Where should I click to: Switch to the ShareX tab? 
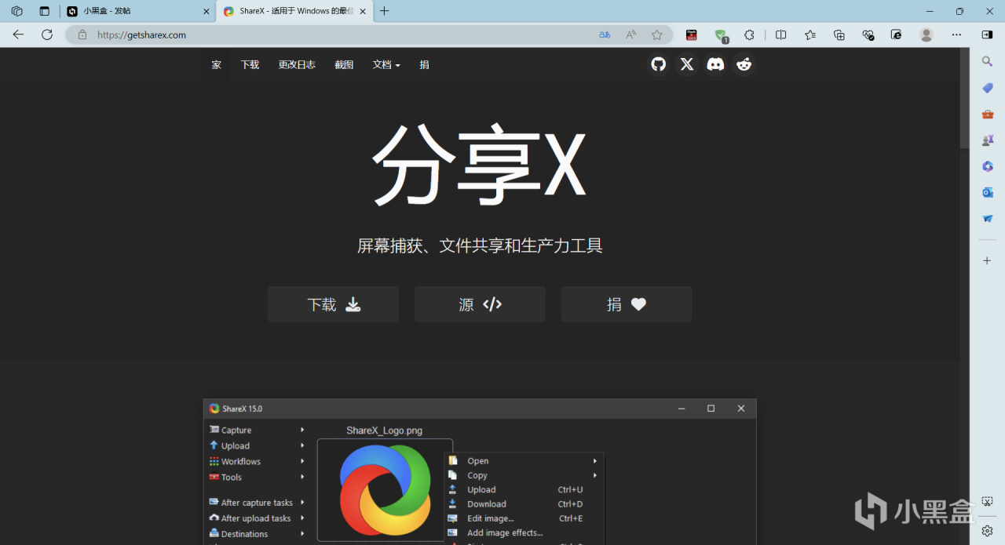294,11
